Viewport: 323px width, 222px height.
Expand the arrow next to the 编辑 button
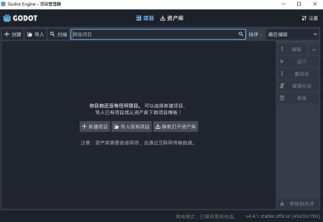coord(314,49)
